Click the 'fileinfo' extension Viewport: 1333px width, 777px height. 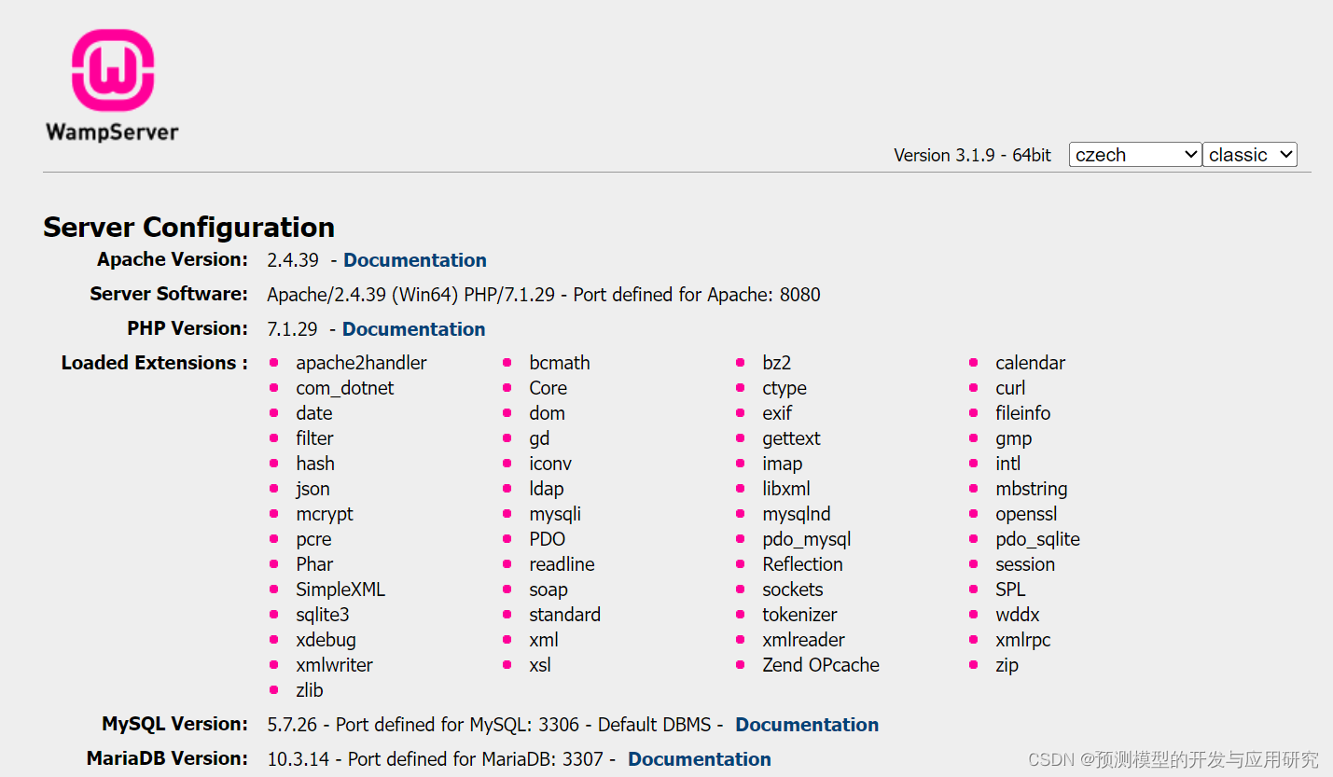1022,413
